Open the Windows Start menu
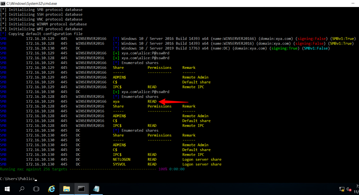Viewport: 359px width, 195px height. click(7, 189)
